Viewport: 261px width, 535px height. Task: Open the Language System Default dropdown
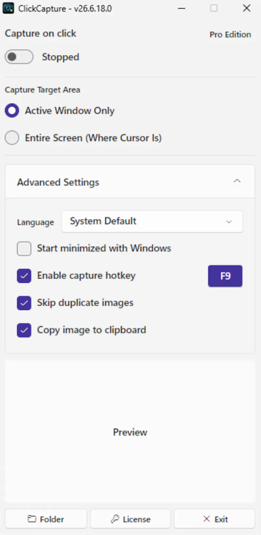click(152, 221)
